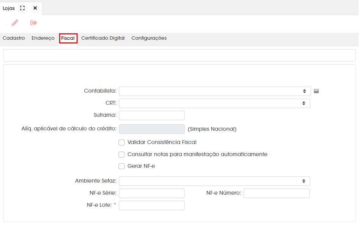Expand the Ambiente Sefaz dropdown
Viewport: 359px width, 226px height.
214,181
